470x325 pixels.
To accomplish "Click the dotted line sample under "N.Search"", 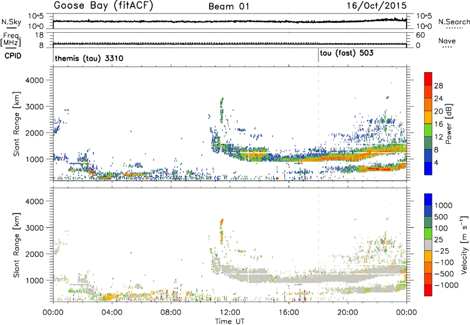I will [x=455, y=28].
